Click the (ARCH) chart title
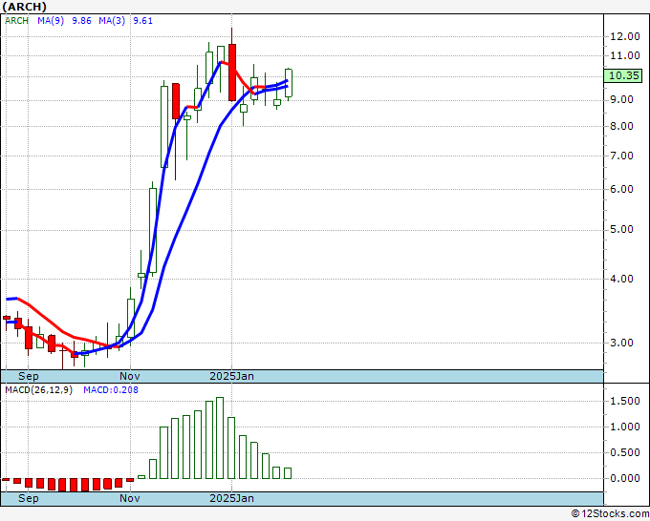 click(25, 7)
